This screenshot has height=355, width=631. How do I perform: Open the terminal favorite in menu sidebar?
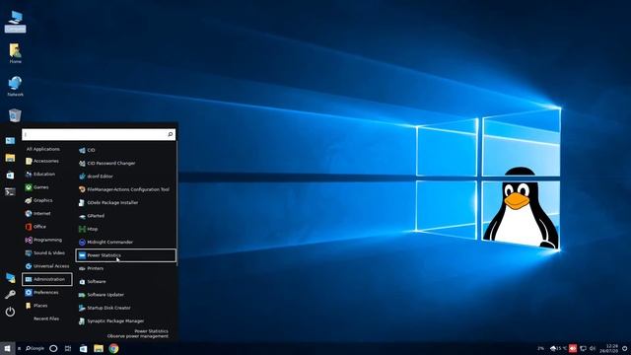[10, 192]
